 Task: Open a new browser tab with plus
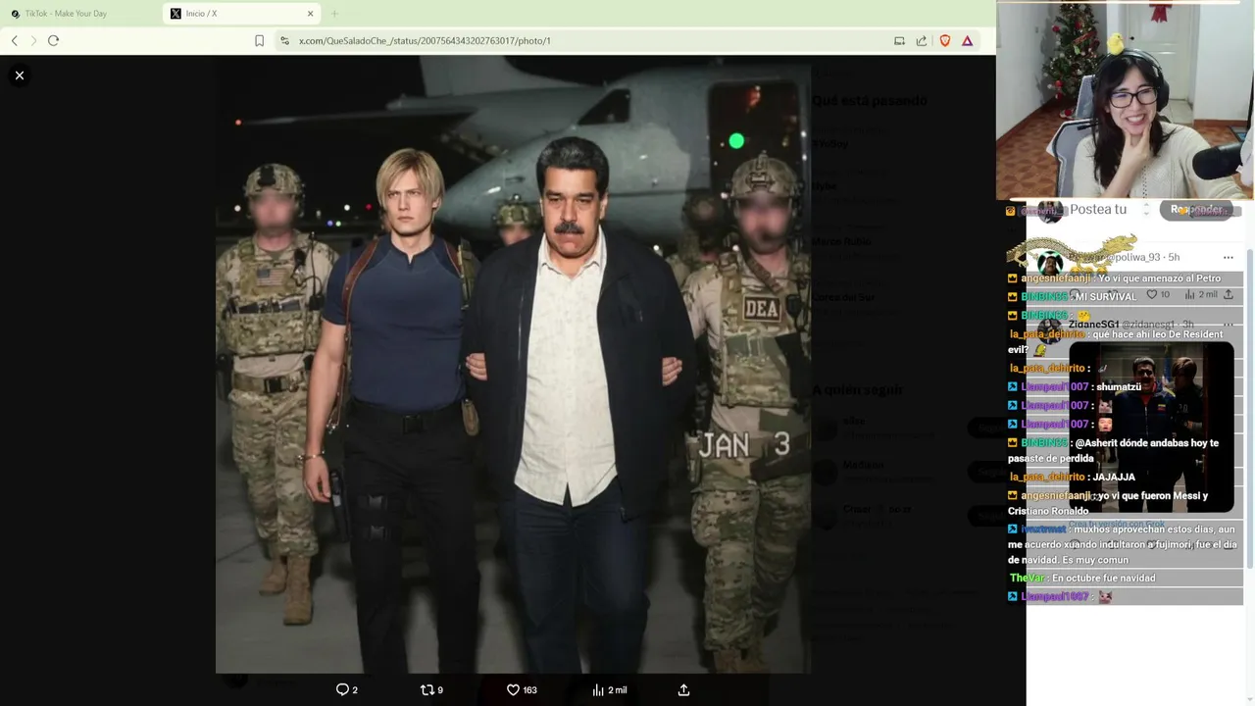pos(334,14)
